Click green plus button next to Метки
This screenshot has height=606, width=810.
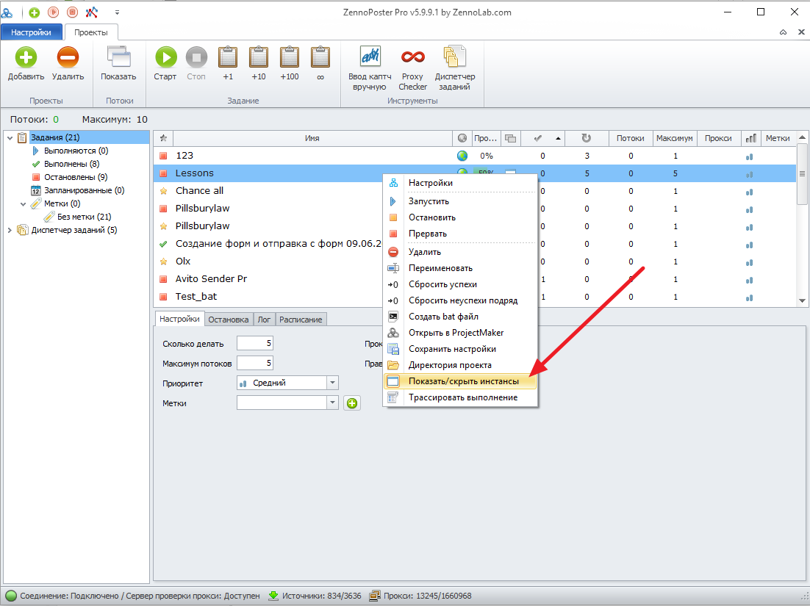(x=352, y=403)
